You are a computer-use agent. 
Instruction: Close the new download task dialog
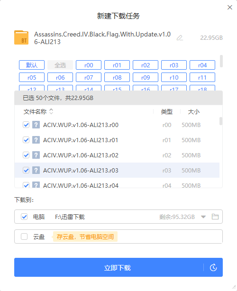tap(230, 8)
